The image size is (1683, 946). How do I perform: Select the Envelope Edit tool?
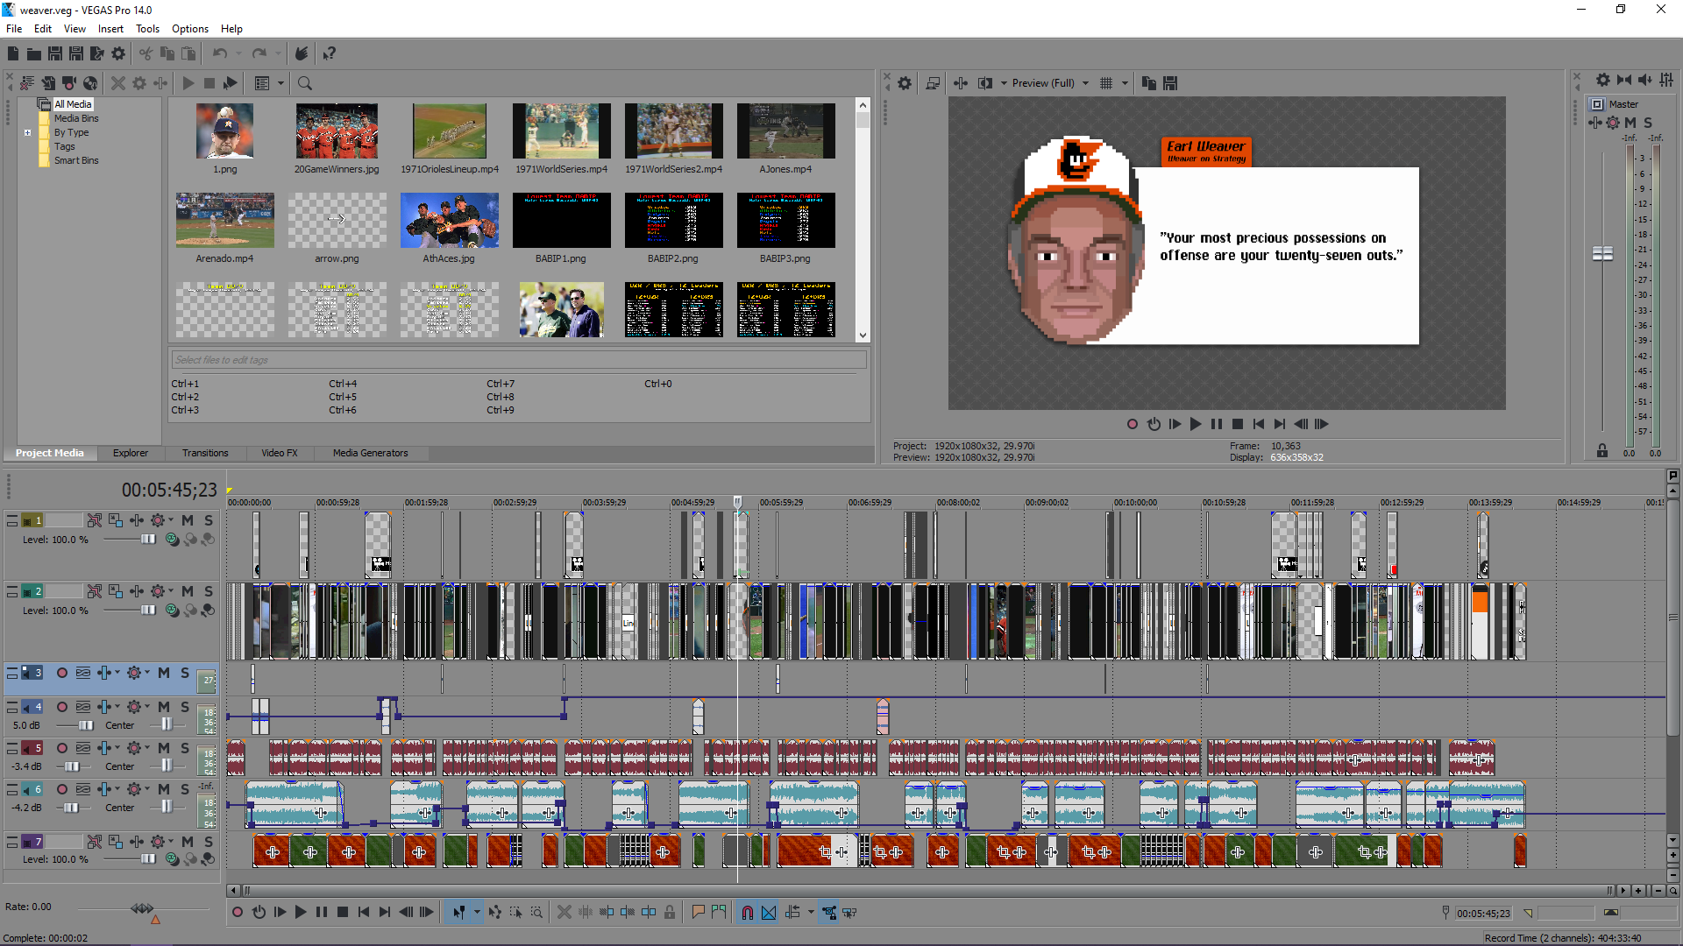495,913
